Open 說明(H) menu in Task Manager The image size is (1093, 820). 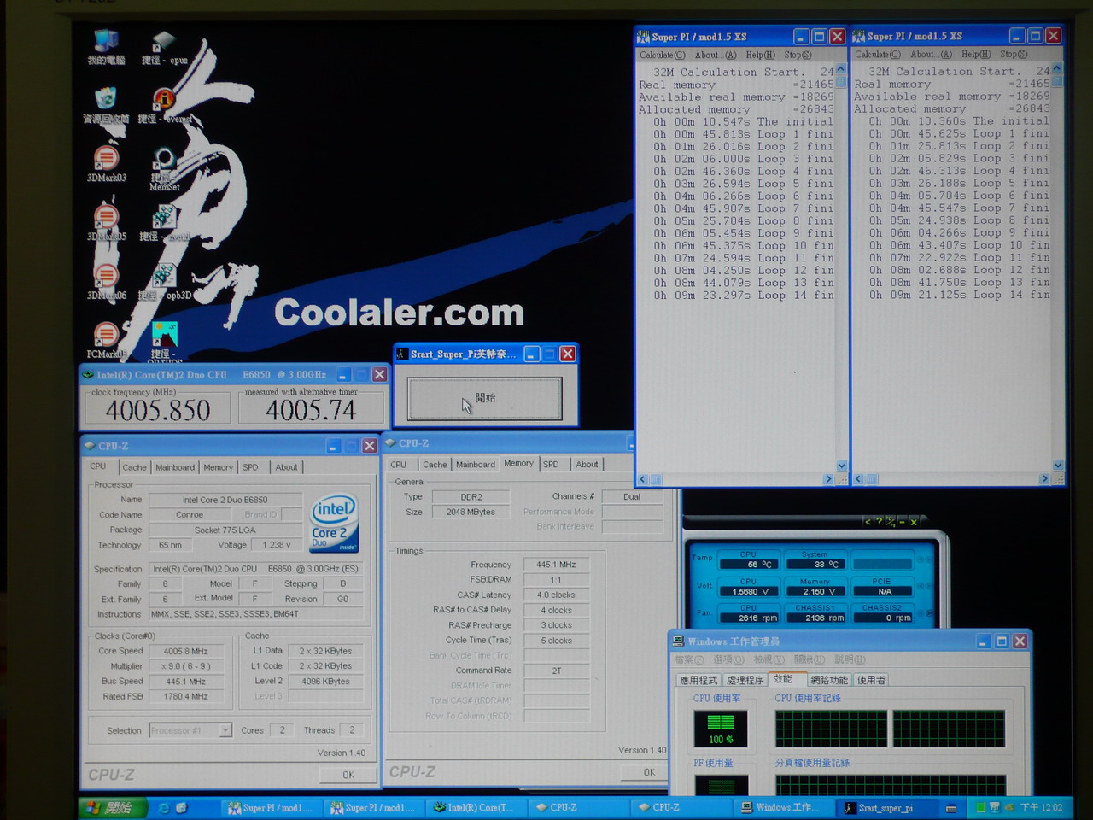click(x=850, y=659)
